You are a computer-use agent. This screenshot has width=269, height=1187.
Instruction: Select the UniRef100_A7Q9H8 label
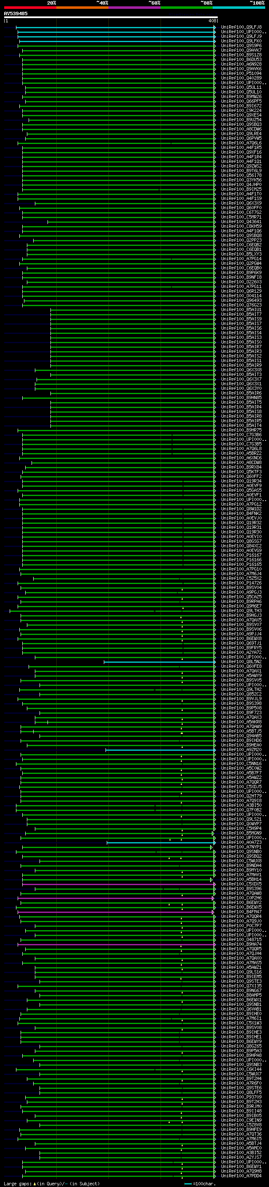241,1171
